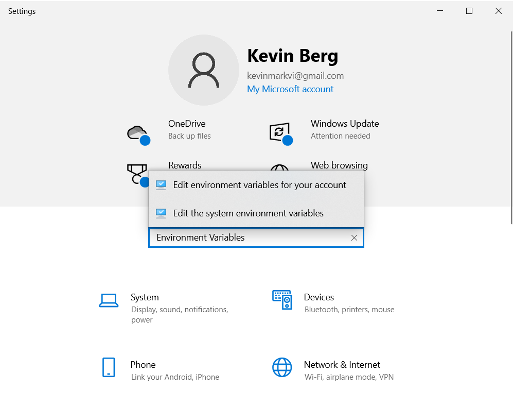
Task: Click icon beside Edit environment variables for your account
Action: [x=161, y=185]
